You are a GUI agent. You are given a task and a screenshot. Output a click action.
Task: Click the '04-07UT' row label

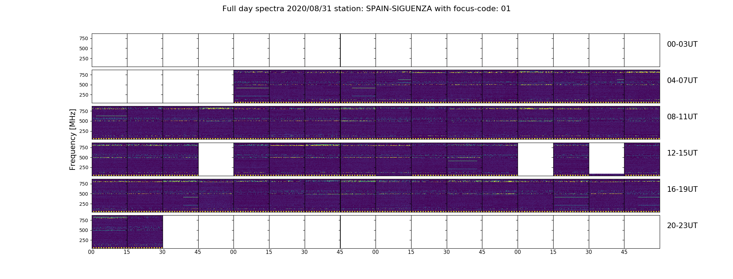click(x=682, y=81)
